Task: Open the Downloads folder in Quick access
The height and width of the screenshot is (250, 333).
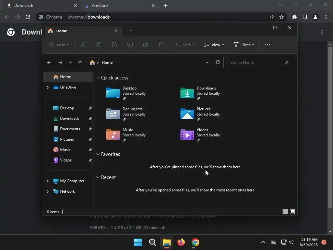Action: [x=200, y=93]
